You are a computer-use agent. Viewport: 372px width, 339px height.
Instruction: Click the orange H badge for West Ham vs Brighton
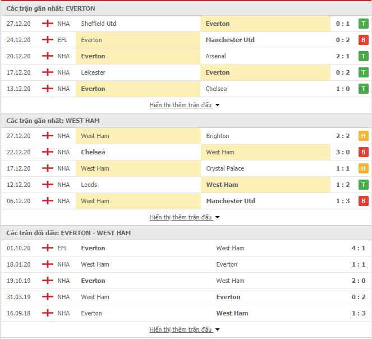[363, 136]
